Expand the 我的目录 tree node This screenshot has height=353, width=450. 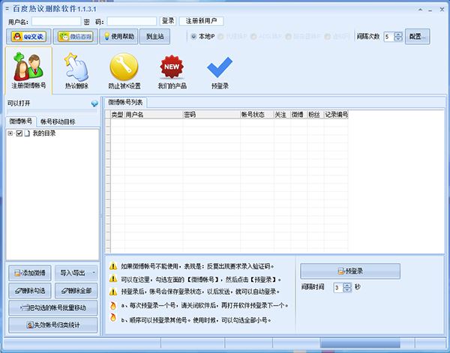click(x=10, y=133)
